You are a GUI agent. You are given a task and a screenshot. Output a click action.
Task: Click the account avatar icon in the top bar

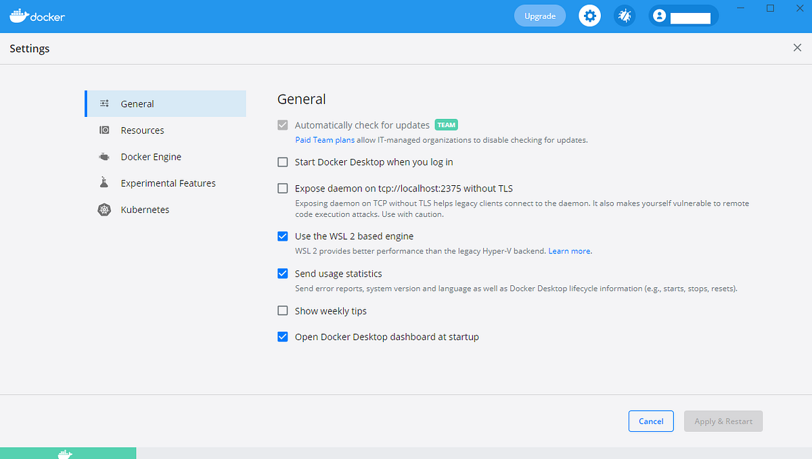click(658, 15)
